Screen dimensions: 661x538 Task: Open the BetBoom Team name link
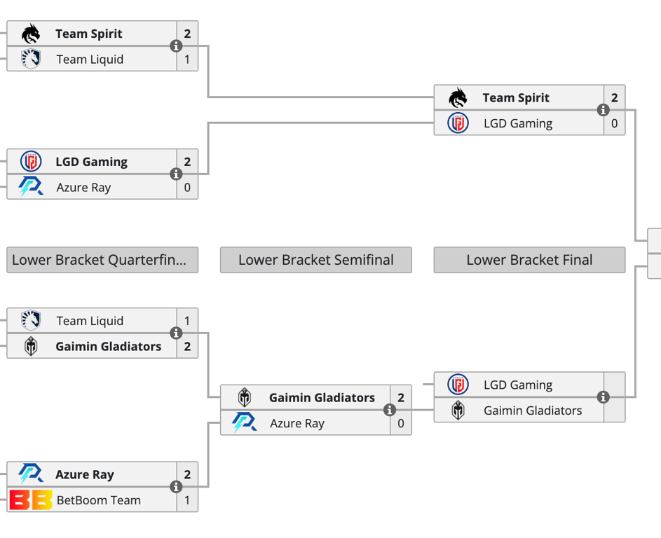coord(99,500)
